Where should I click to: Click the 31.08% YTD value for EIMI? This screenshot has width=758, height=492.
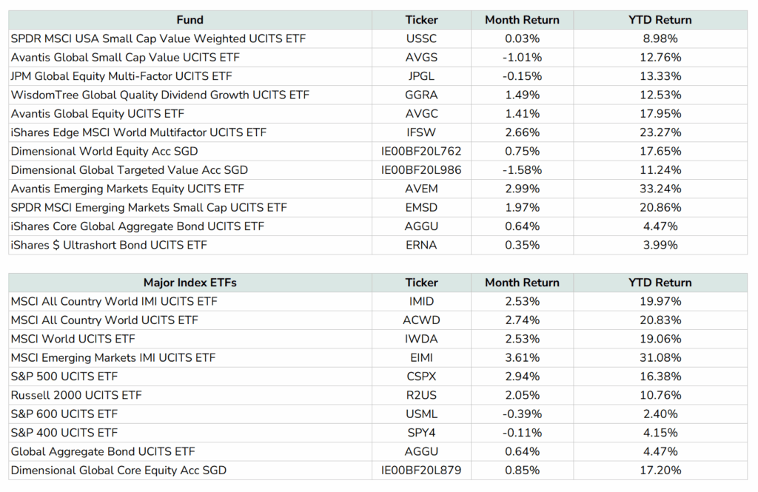click(665, 357)
